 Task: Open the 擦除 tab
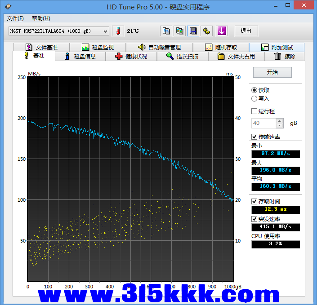click(285, 56)
